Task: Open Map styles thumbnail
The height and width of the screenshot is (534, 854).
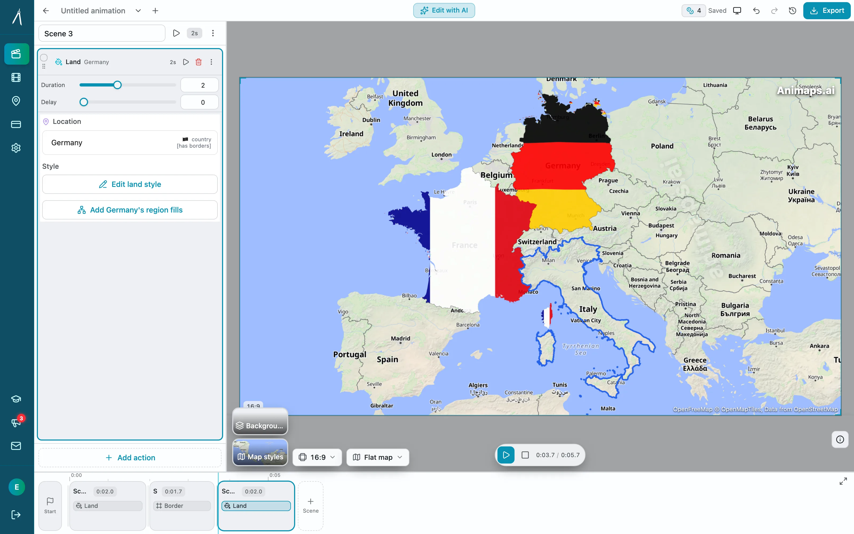Action: [260, 452]
